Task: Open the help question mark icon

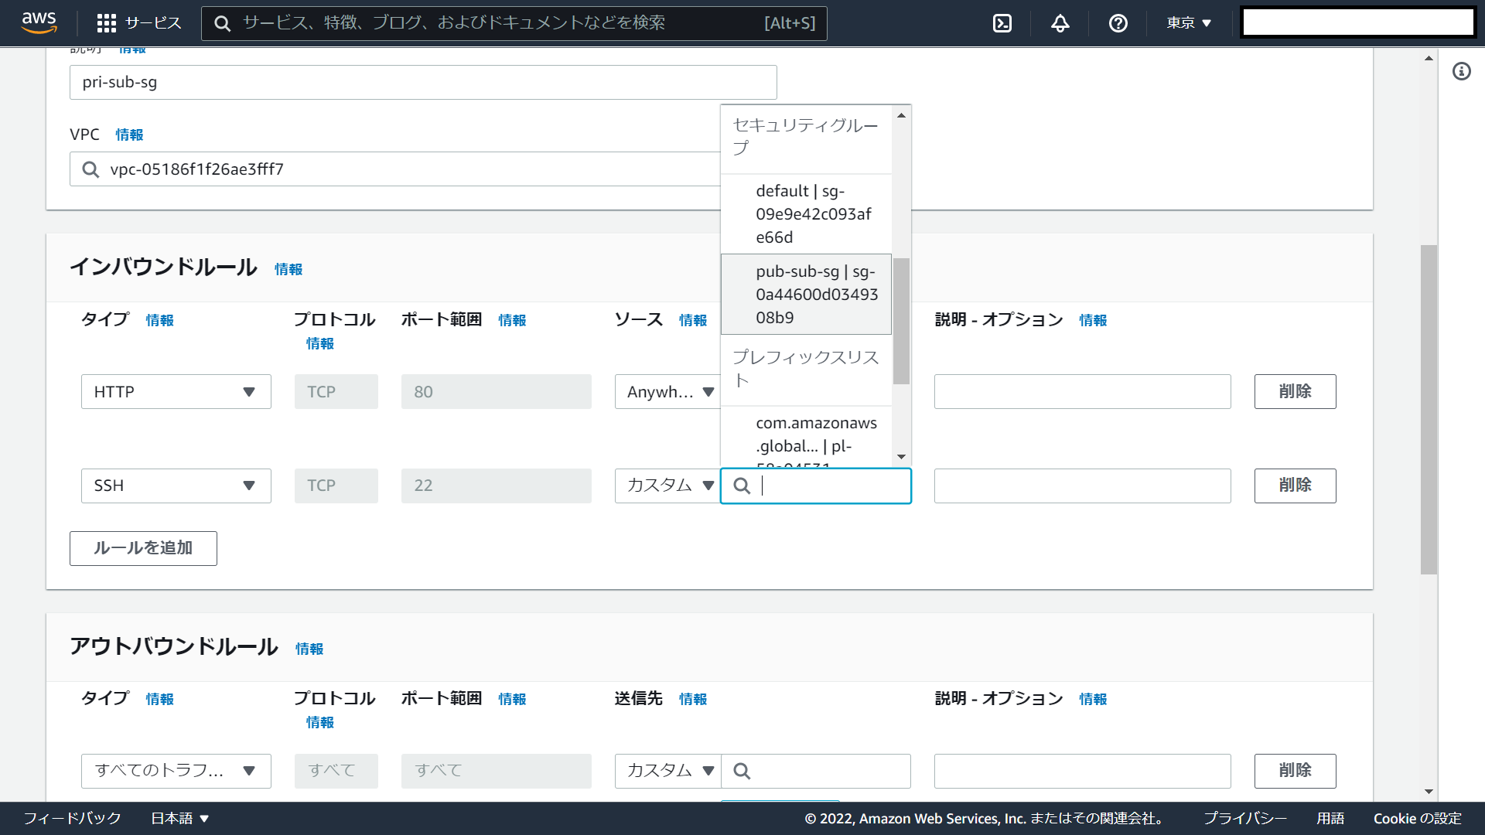Action: (1118, 23)
